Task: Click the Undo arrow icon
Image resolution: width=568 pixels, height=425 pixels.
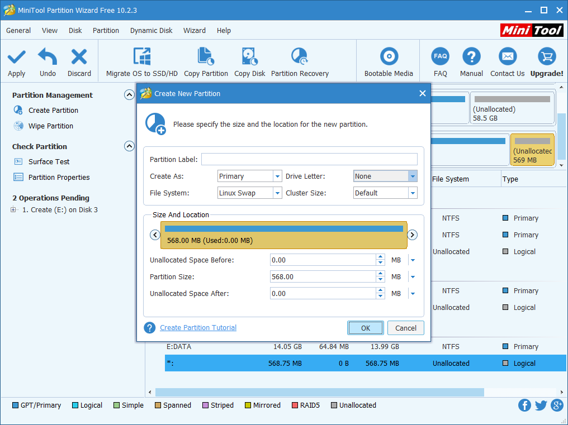Action: click(48, 57)
